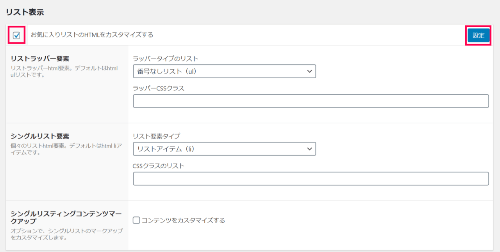500x252 pixels.
Task: Click the description starting リストラッパーhtml要素
Action: tap(64, 72)
